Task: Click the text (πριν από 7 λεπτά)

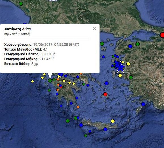Action: click(17, 34)
